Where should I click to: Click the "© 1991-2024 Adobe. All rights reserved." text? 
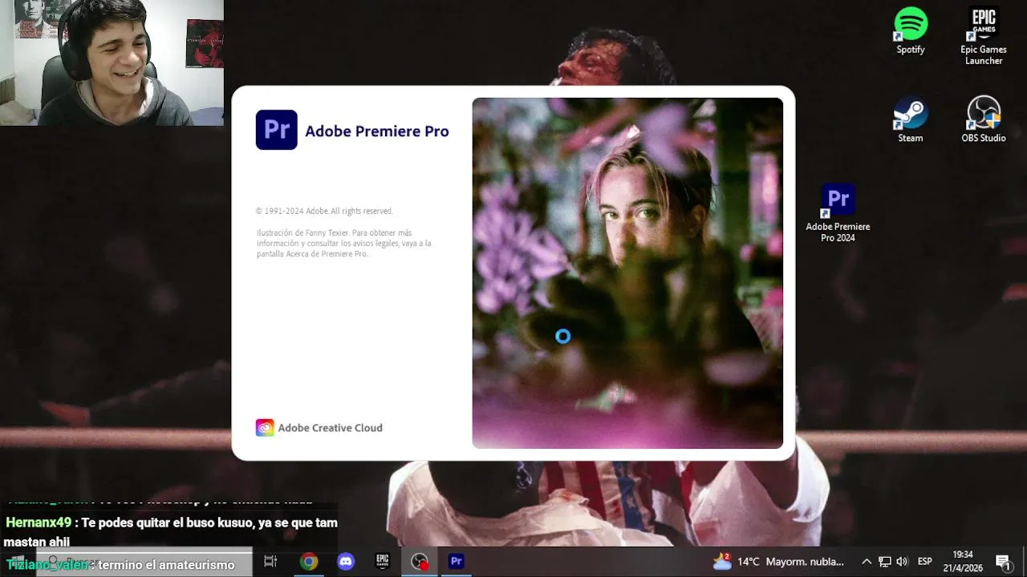click(324, 212)
